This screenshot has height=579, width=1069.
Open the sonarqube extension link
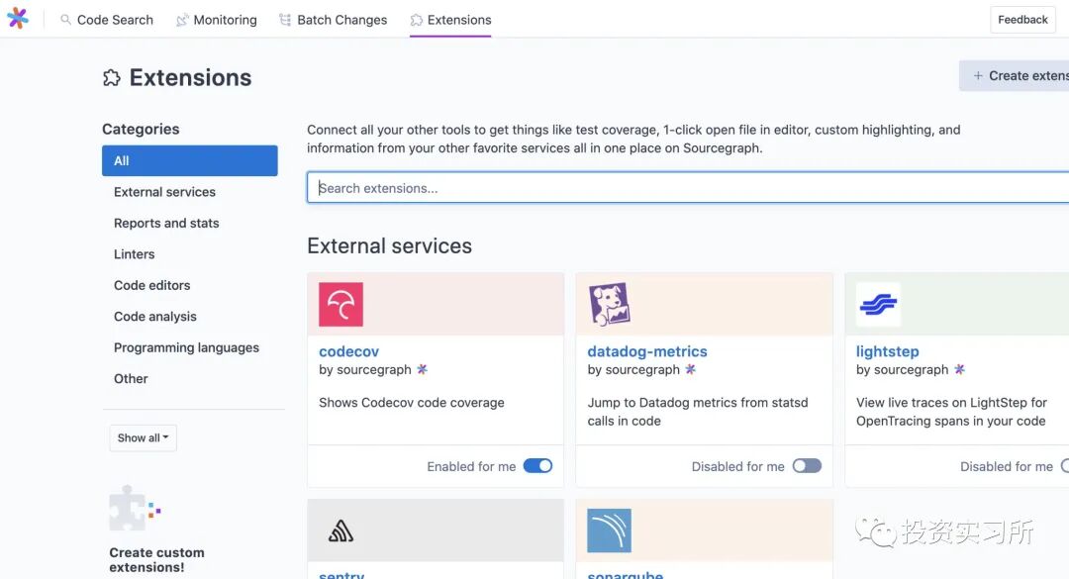tap(626, 575)
